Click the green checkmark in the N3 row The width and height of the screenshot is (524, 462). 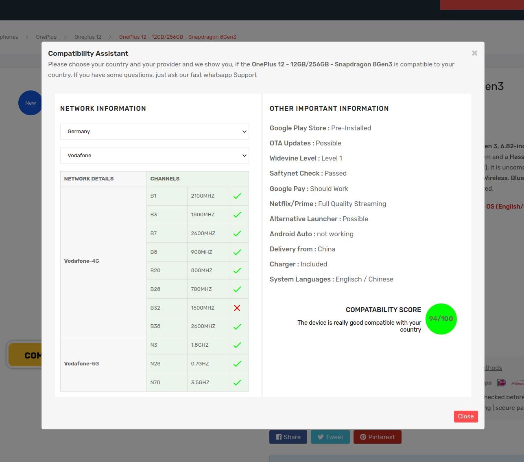(237, 345)
